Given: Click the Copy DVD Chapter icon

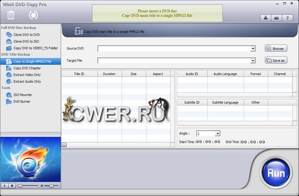Looking at the screenshot, I should [9, 68].
